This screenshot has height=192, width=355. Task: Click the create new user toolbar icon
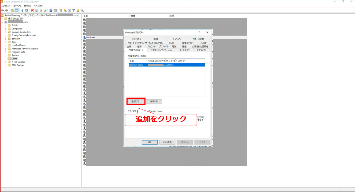click(61, 10)
